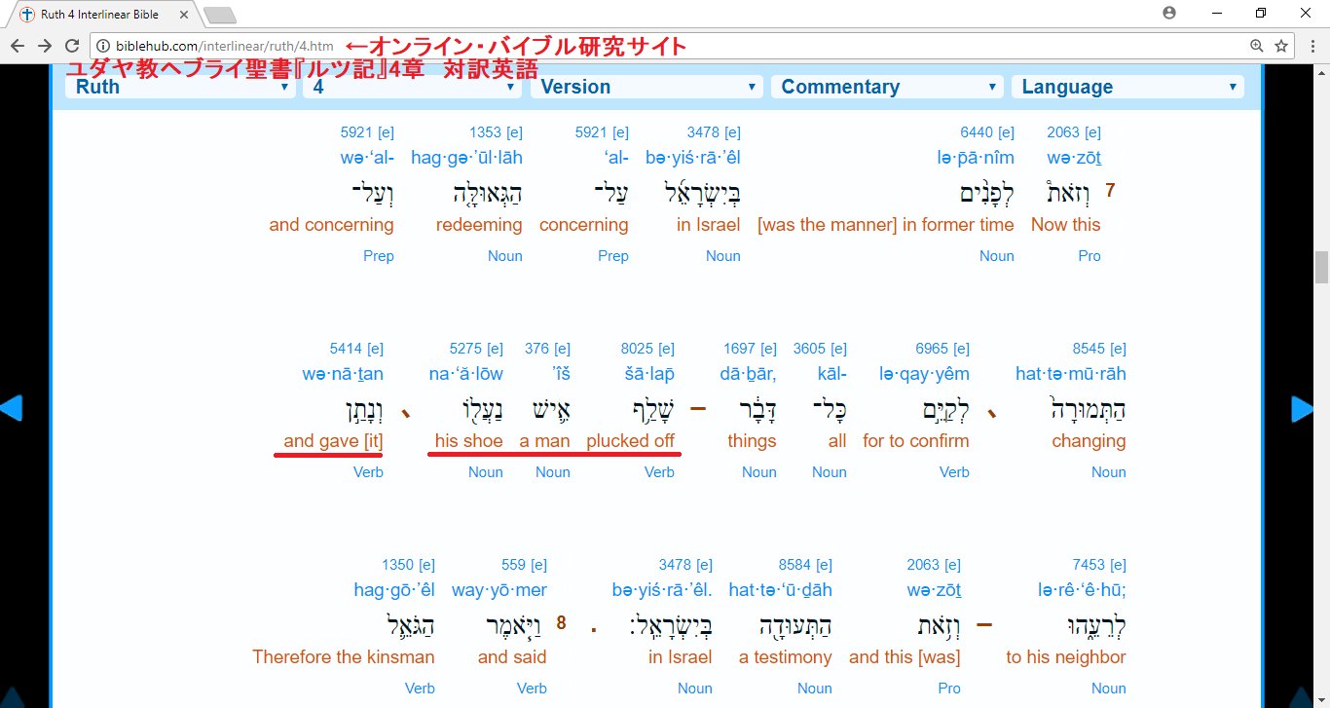Follow the Strong's 5275 link
Image resolution: width=1330 pixels, height=708 pixels.
point(465,349)
